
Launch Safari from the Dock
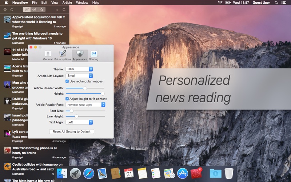click(x=89, y=173)
